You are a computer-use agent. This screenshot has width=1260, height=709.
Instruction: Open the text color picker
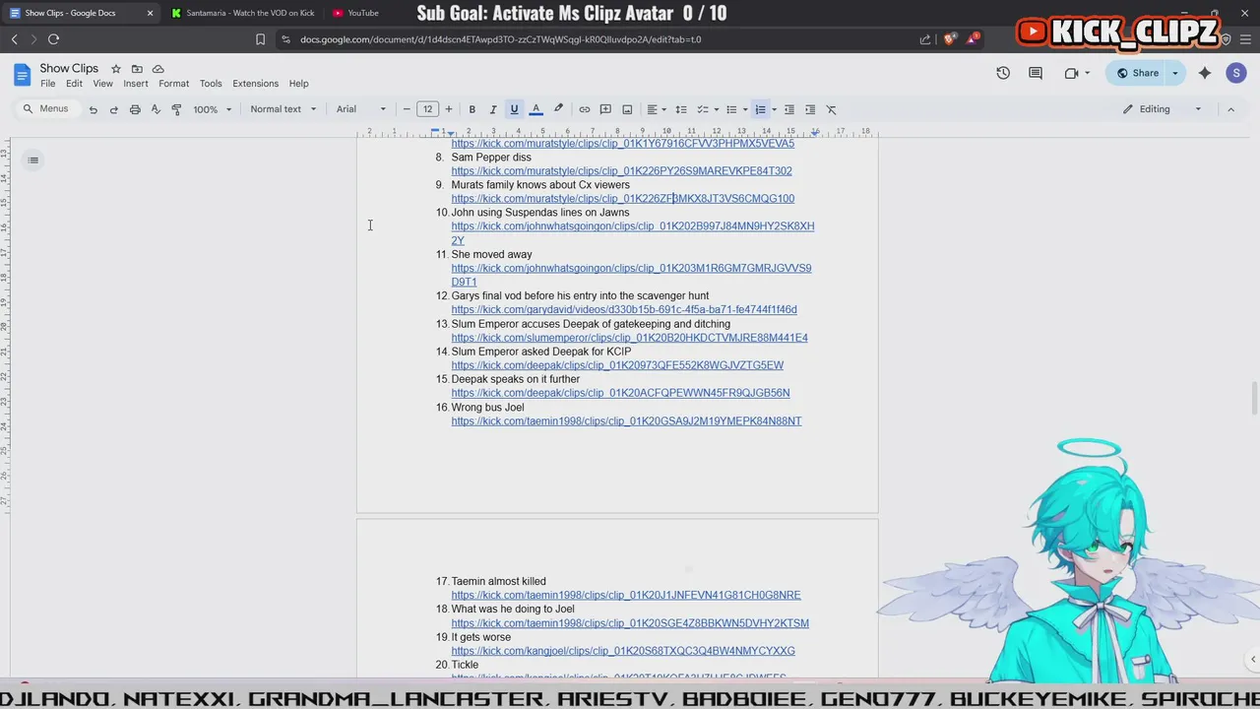pos(536,109)
